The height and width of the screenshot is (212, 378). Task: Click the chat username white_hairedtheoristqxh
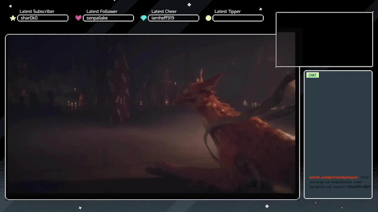(333, 178)
